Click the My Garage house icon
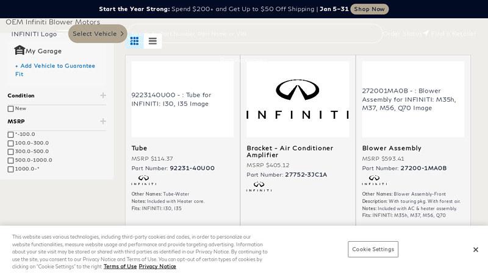Image resolution: width=488 pixels, height=274 pixels. coord(20,50)
